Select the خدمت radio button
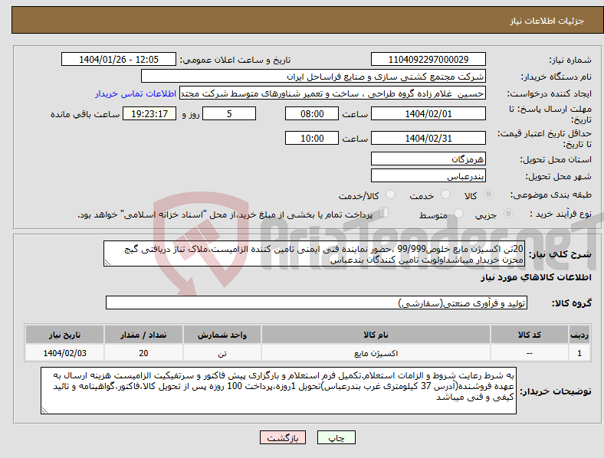 (445, 195)
